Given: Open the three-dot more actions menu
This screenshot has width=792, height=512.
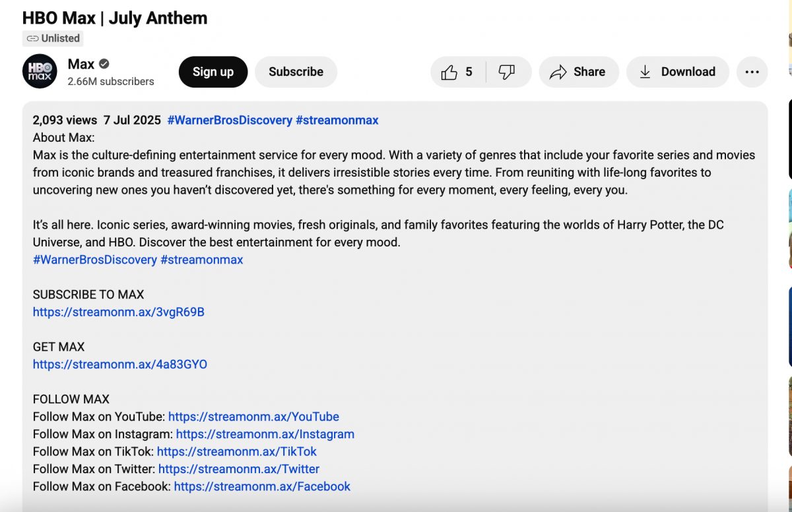Looking at the screenshot, I should point(752,72).
